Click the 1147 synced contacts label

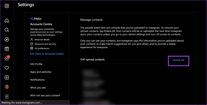point(92,60)
